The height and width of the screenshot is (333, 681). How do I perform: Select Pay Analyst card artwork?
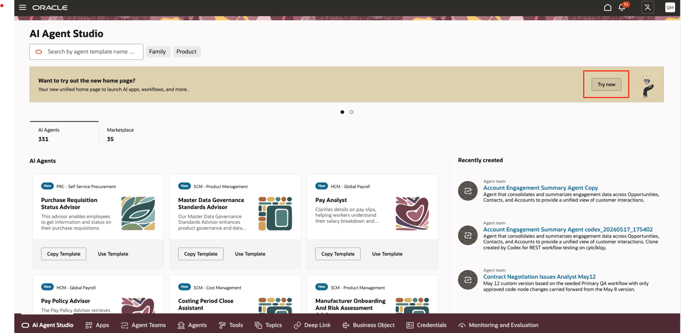tap(412, 214)
